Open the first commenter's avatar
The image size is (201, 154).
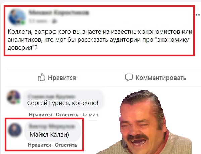(14, 97)
